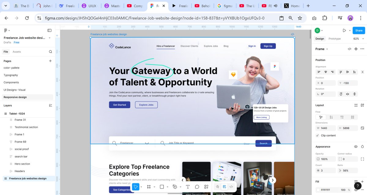
Task: Toggle the minimize UI sidebar icon
Action: pyautogui.click(x=50, y=30)
